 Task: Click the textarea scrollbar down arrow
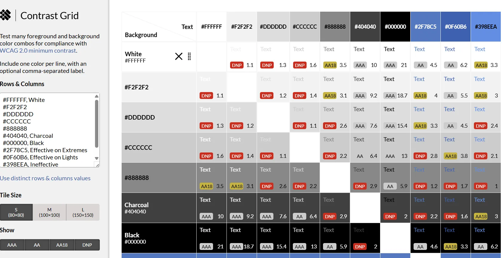[97, 158]
